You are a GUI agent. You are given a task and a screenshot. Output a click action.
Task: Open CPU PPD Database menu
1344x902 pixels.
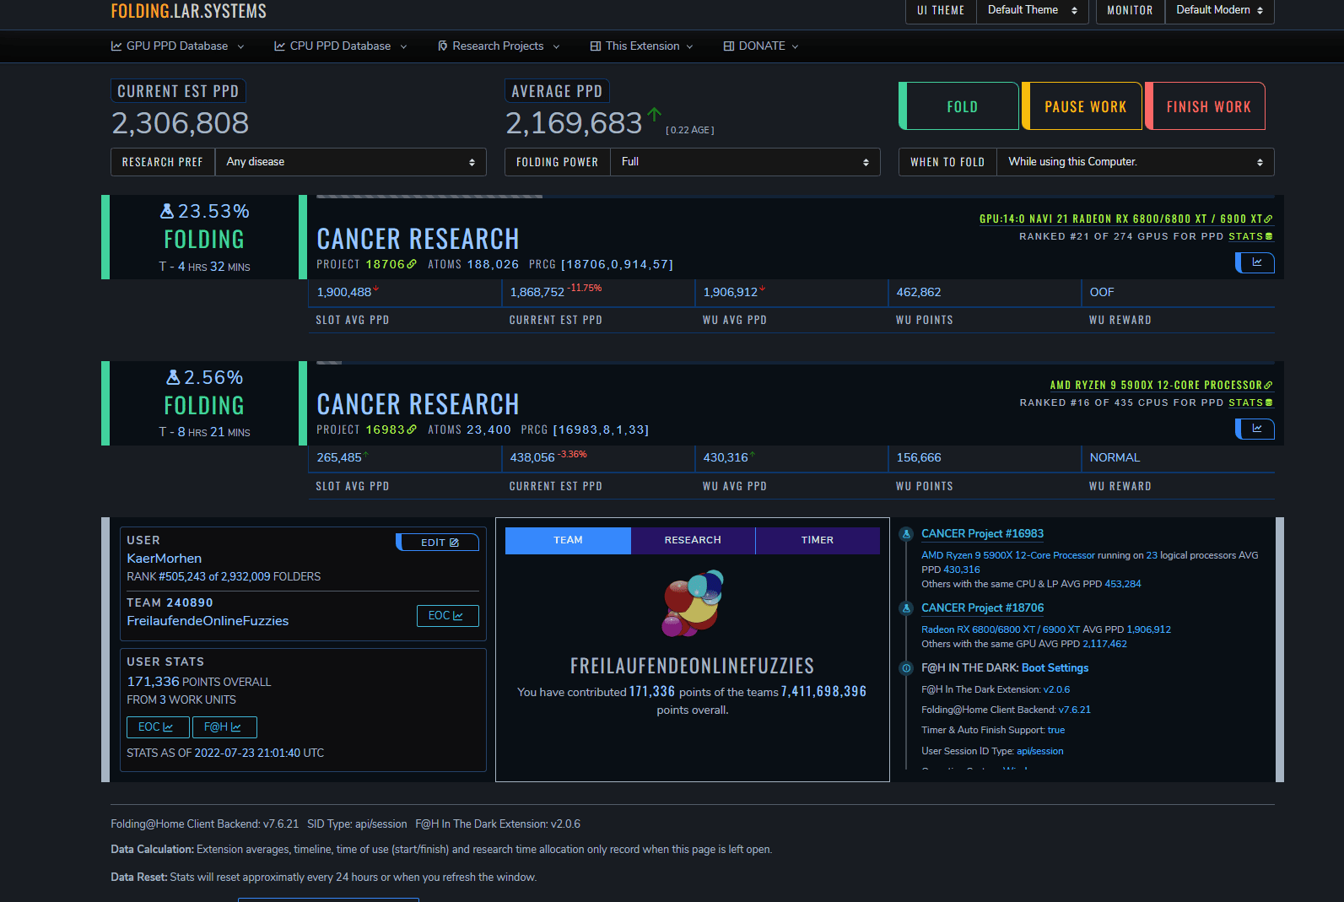tap(340, 46)
